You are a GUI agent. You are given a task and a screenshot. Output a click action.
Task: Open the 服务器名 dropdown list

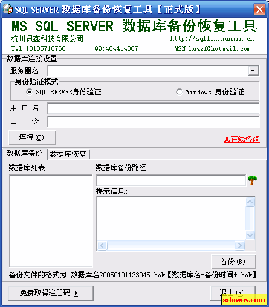pyautogui.click(x=253, y=71)
